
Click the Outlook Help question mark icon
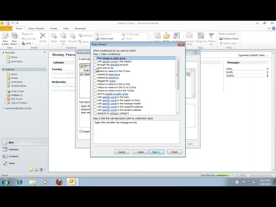pyautogui.click(x=273, y=28)
